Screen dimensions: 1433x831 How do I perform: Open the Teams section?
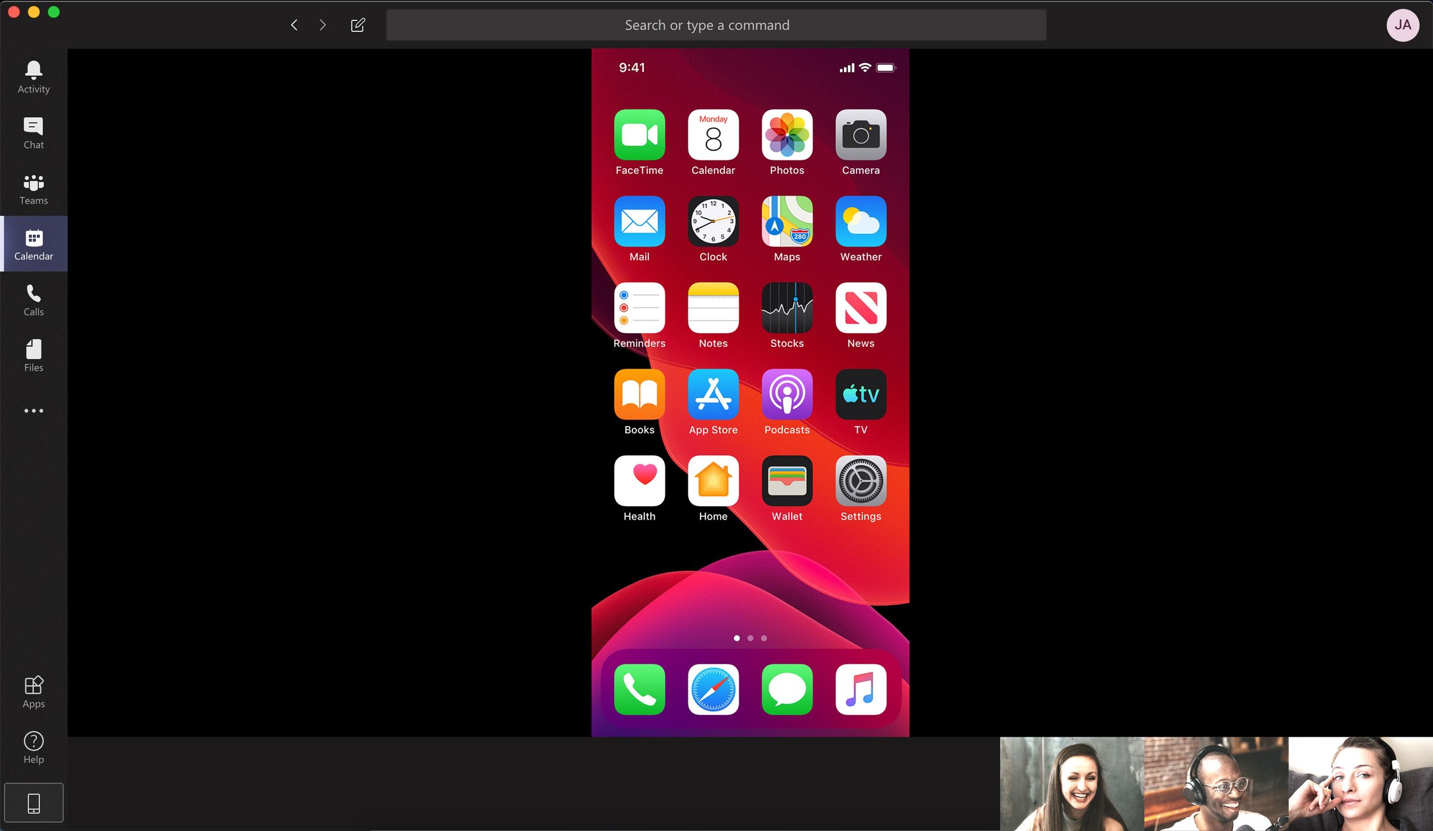click(33, 188)
